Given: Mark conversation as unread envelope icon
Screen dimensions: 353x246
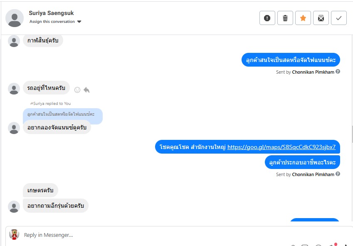Looking at the screenshot, I should coord(321,18).
